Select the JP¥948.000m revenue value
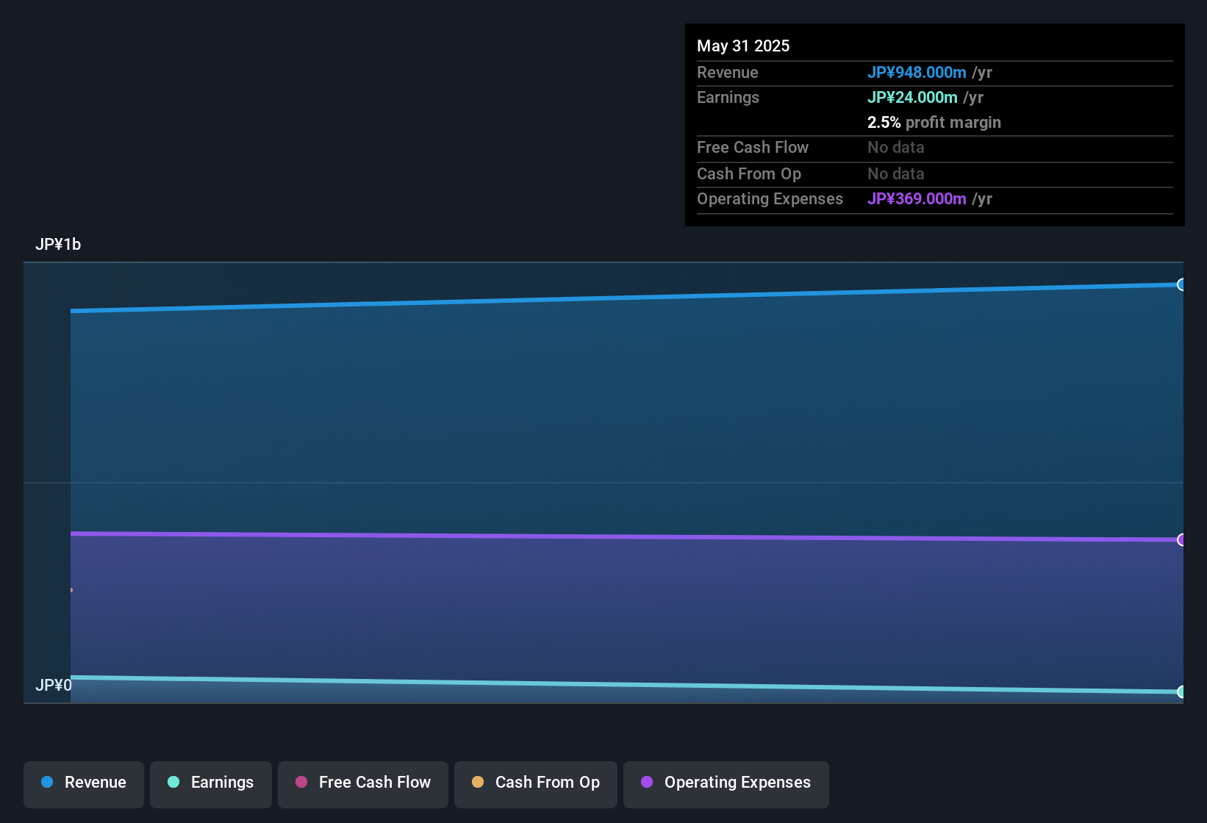The width and height of the screenshot is (1207, 823). 917,72
